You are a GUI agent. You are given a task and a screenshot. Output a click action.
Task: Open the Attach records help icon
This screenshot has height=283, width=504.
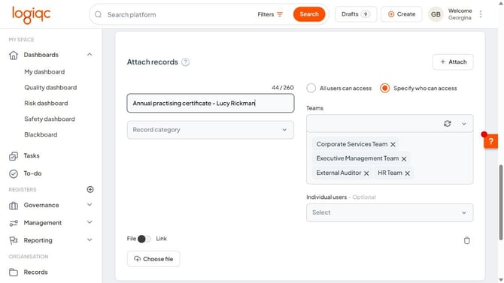[186, 62]
